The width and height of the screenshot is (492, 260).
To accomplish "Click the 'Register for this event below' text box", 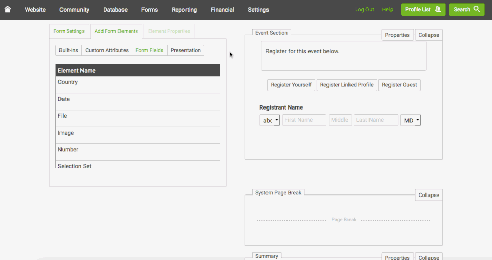I will pos(343,56).
